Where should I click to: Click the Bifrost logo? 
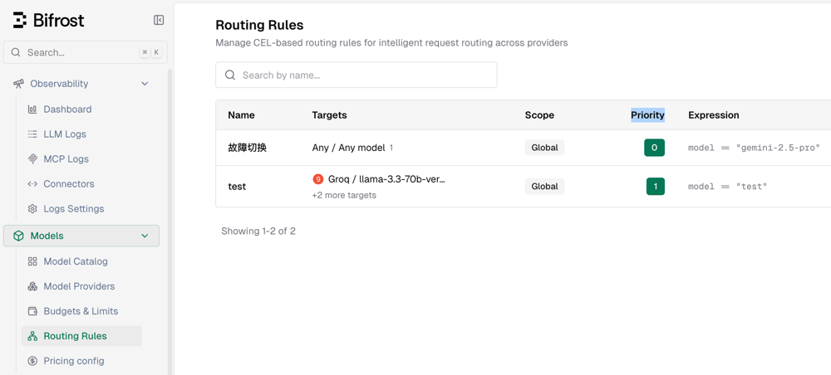click(49, 20)
